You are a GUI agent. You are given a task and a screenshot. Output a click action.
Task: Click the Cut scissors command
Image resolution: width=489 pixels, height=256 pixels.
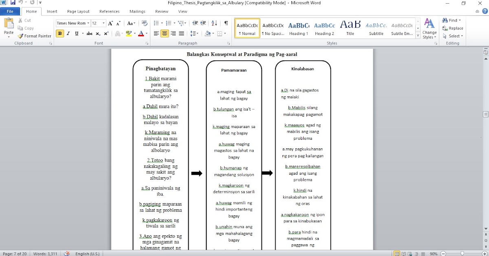[x=24, y=20]
